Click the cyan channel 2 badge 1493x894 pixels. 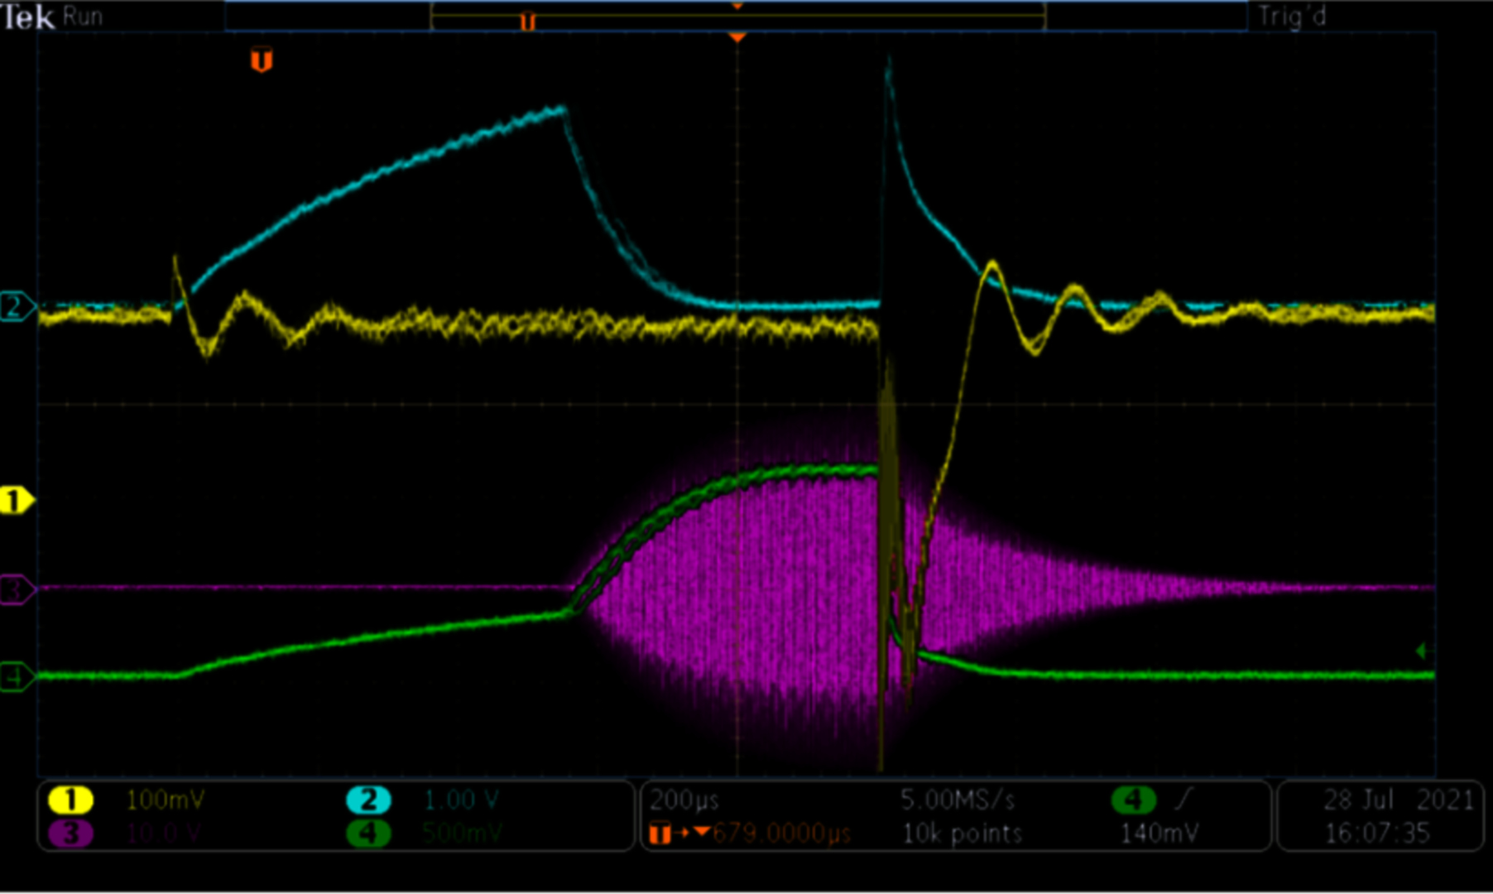coord(368,800)
